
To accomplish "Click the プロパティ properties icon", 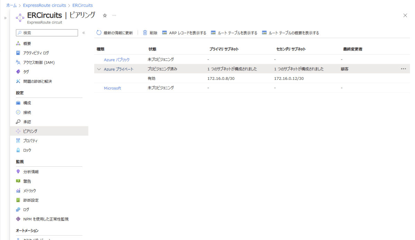I will pyautogui.click(x=18, y=141).
